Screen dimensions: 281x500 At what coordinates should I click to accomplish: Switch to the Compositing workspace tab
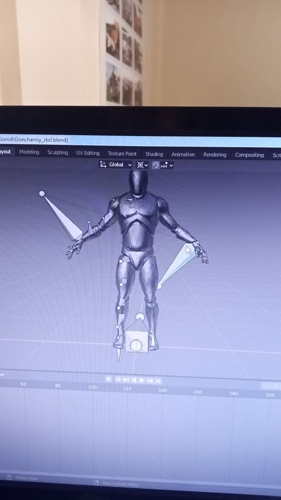(249, 155)
